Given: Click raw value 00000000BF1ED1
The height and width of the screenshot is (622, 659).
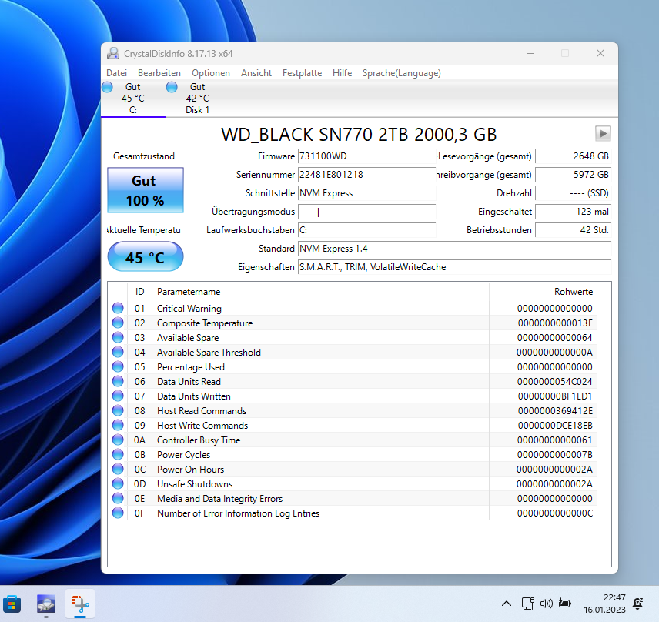Looking at the screenshot, I should tap(555, 396).
